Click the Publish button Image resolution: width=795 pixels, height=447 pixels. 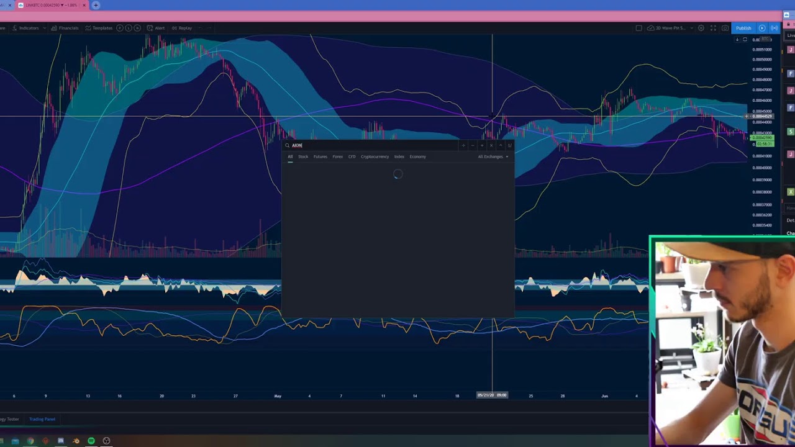[743, 28]
